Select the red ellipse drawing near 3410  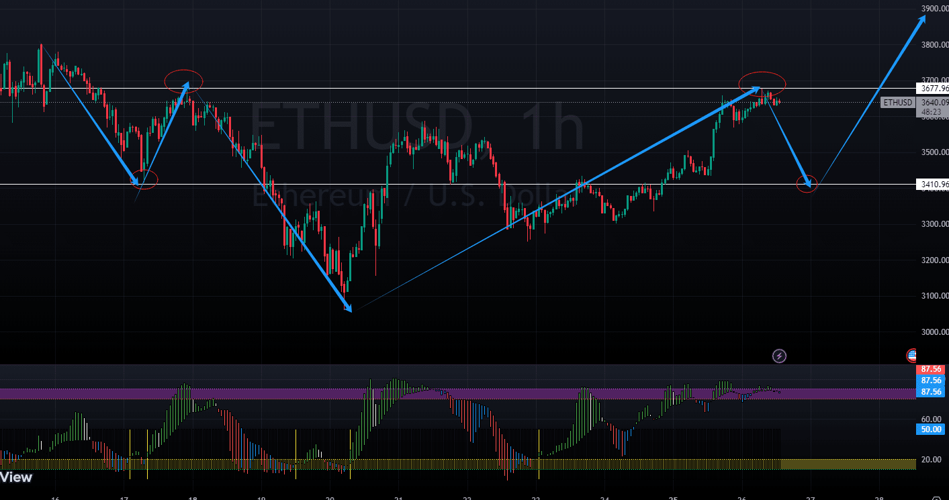(x=807, y=184)
